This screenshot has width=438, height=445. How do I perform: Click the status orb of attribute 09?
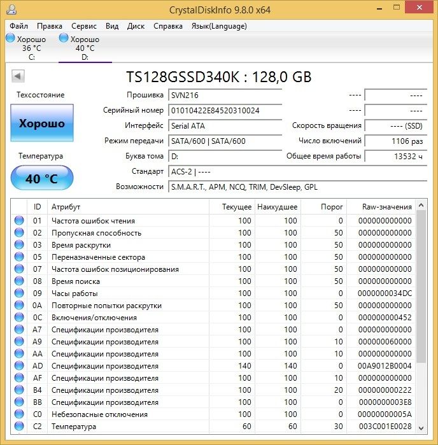tap(19, 293)
